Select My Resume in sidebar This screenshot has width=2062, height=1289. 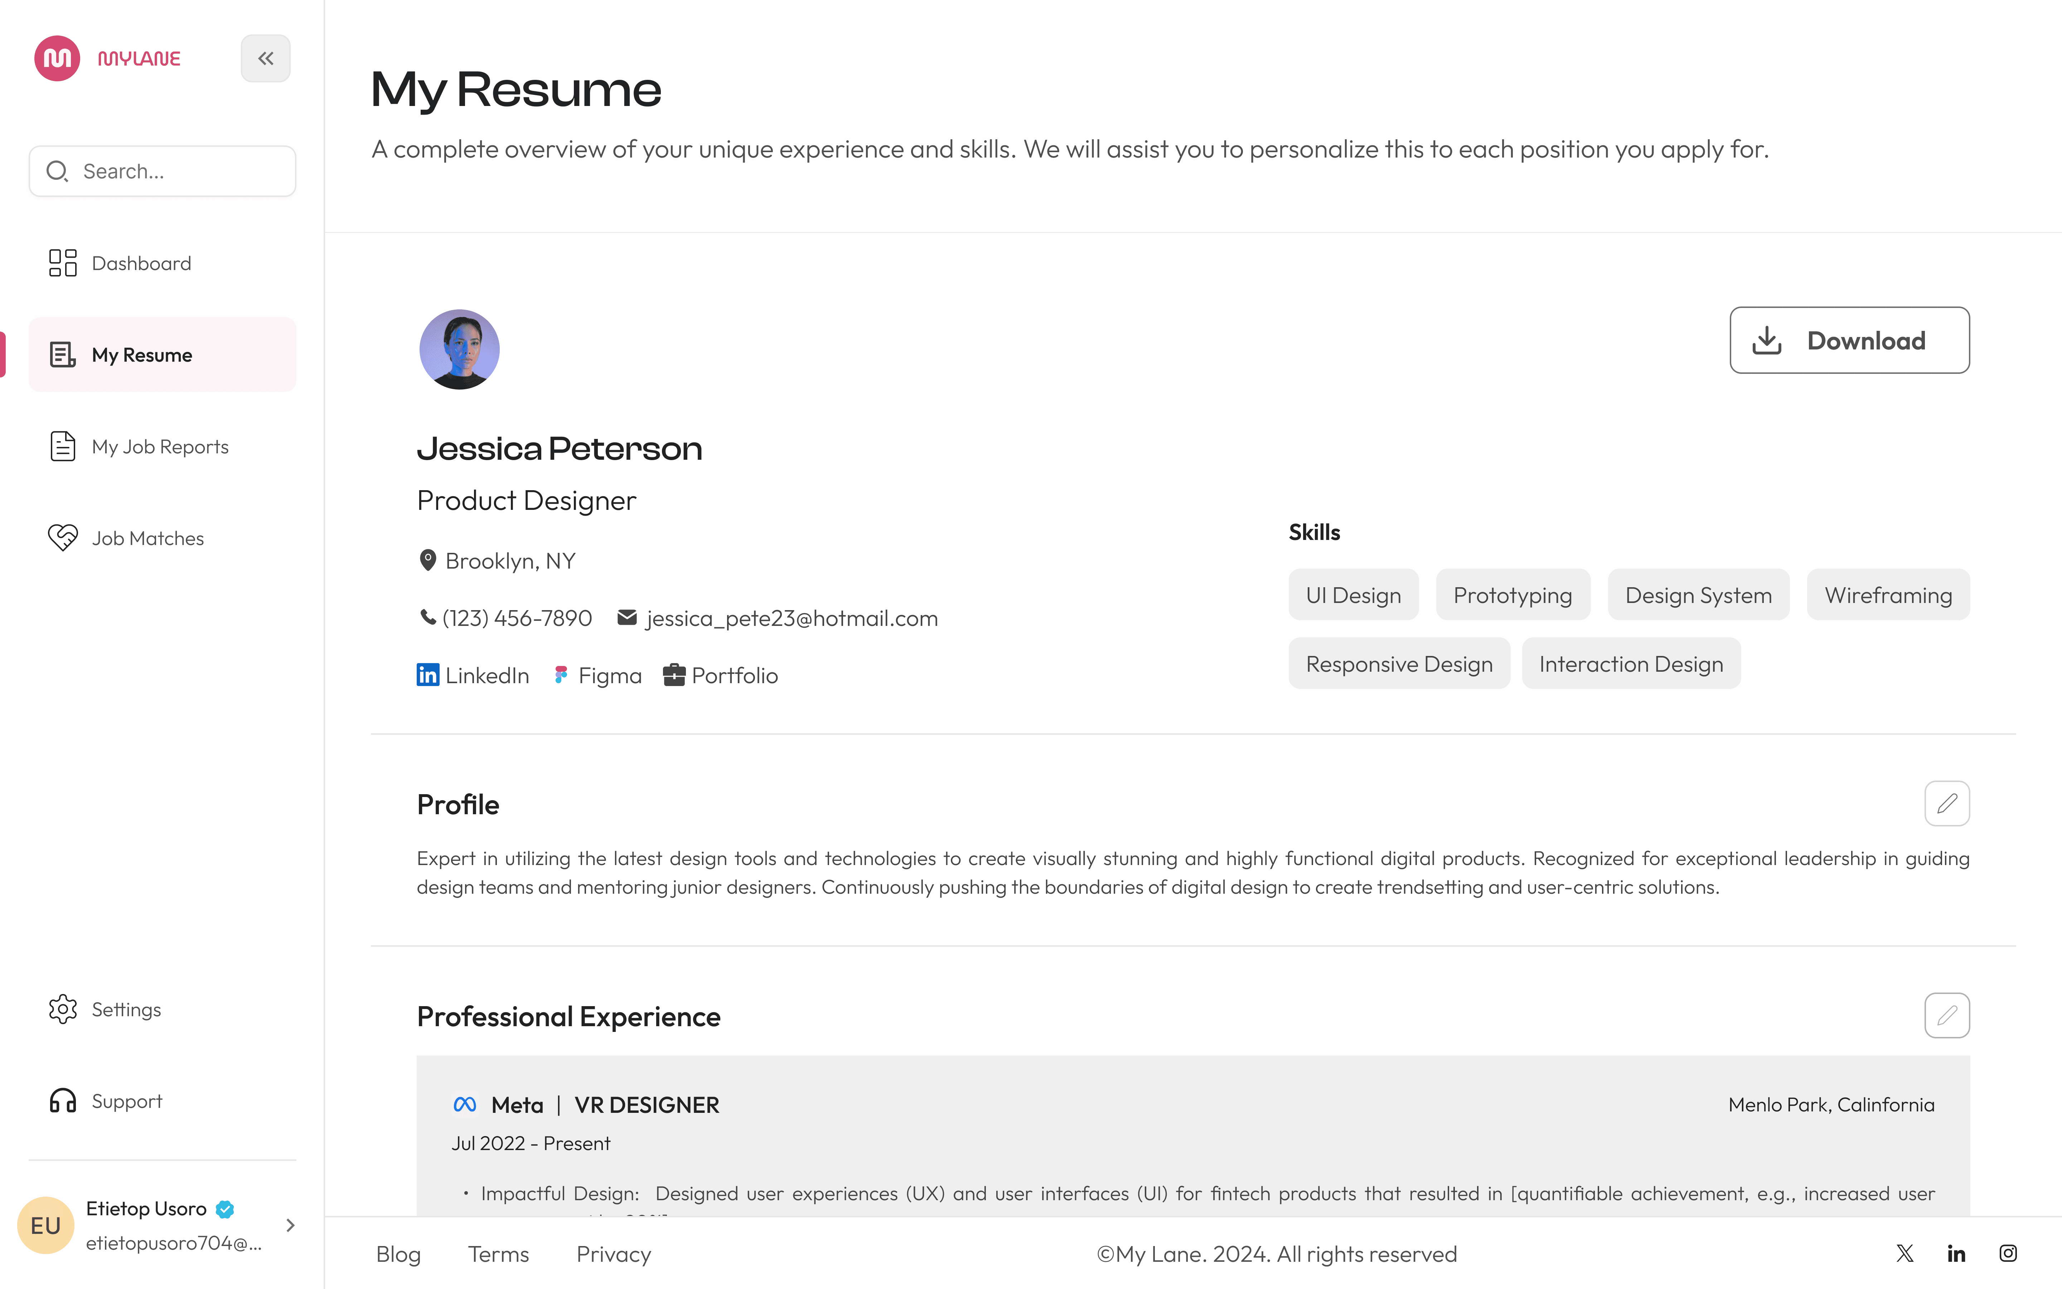163,354
